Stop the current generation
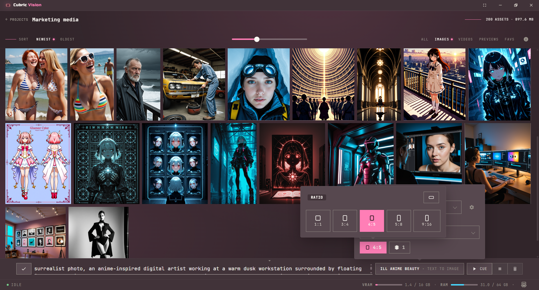The width and height of the screenshot is (539, 290). tap(500, 269)
